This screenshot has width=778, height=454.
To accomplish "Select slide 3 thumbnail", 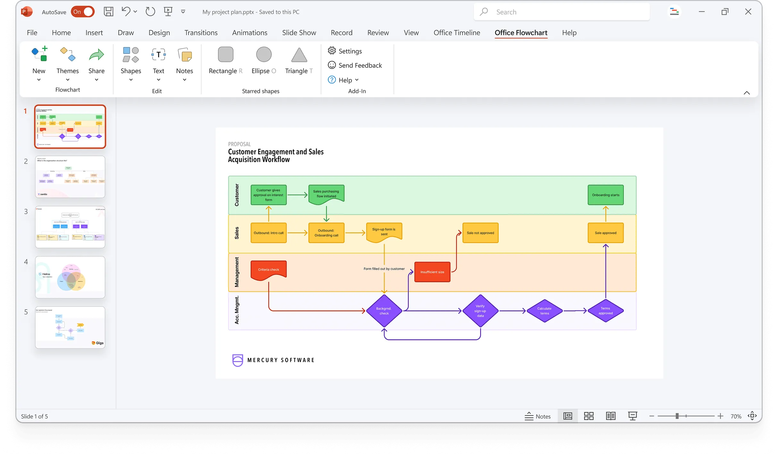I will (x=70, y=227).
